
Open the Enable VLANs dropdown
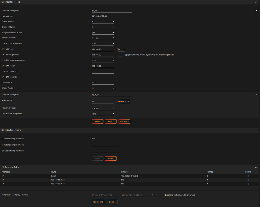(103, 88)
